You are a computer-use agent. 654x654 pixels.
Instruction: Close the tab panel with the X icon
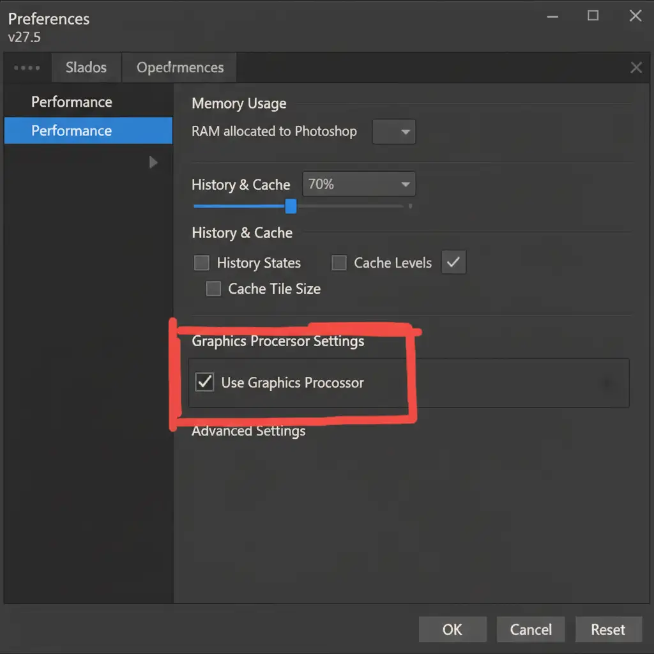pyautogui.click(x=636, y=68)
